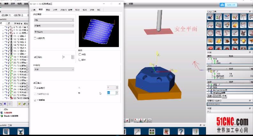Enable the 步距 checkbox under 壁向
Viewport: 253px width, 136px height.
pos(80,54)
